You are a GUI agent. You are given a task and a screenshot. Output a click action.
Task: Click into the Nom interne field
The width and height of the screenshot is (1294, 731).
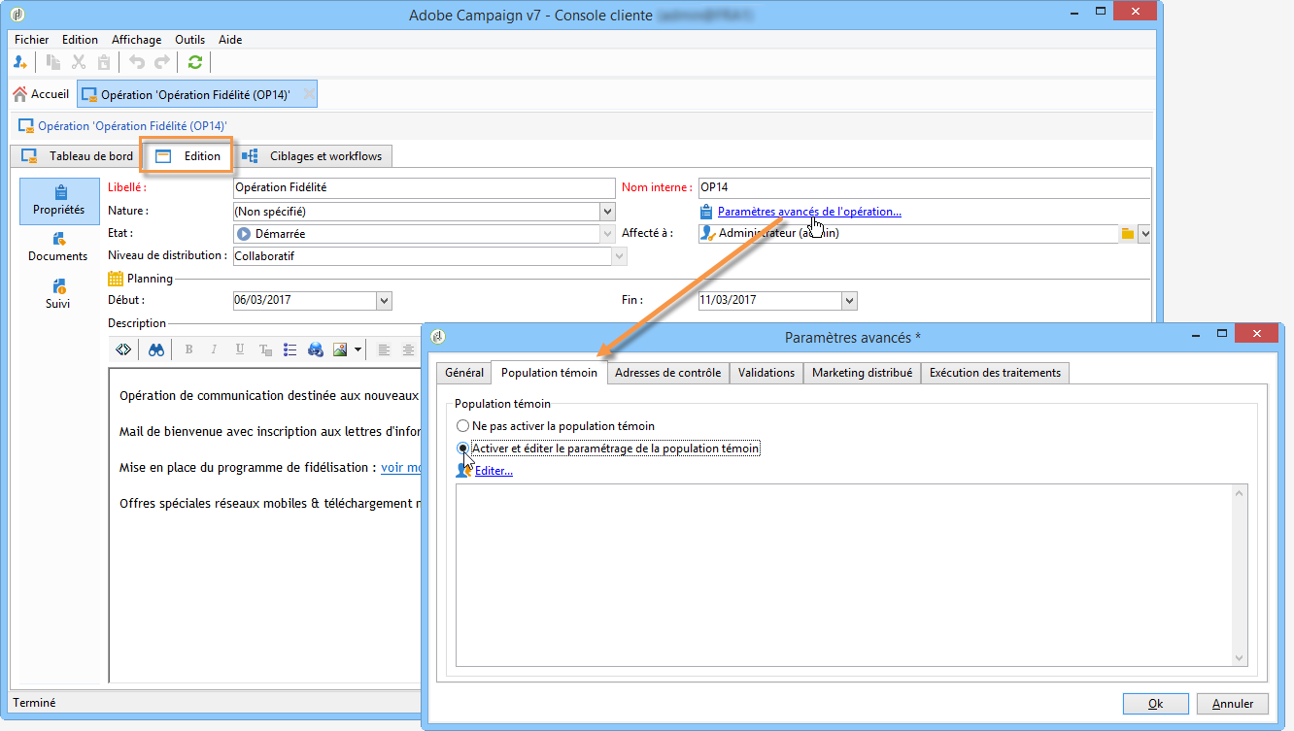[x=924, y=188]
